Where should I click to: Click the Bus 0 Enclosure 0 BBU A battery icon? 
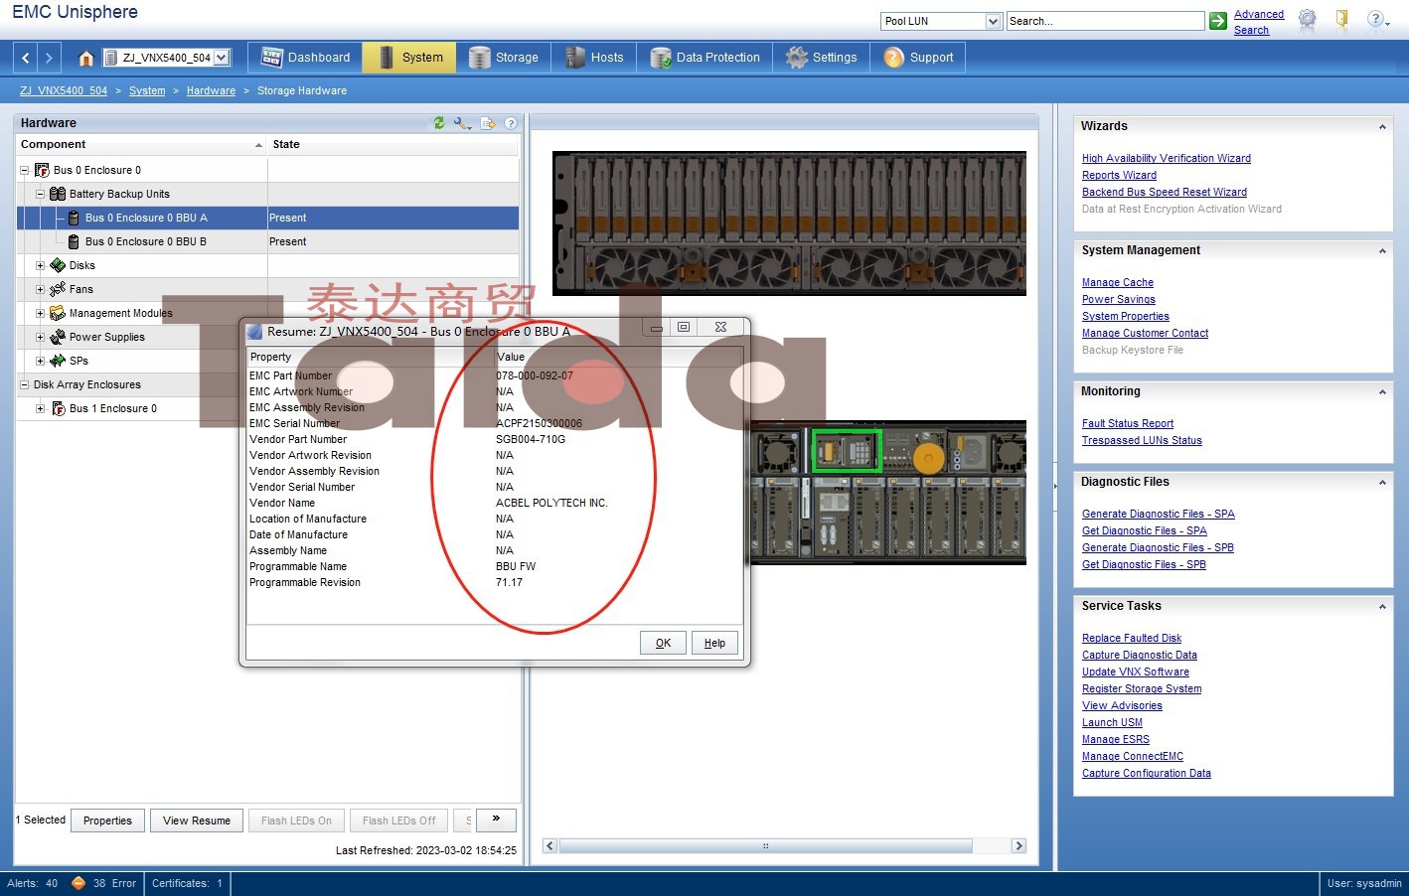point(74,218)
